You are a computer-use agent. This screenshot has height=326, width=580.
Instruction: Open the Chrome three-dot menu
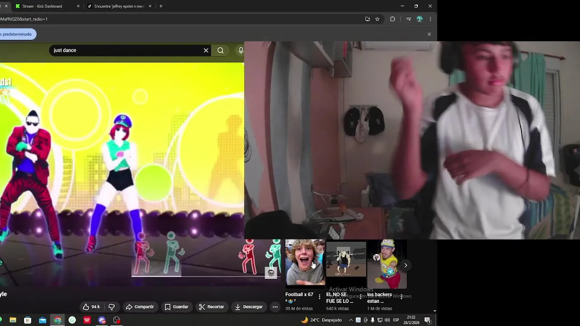430,19
